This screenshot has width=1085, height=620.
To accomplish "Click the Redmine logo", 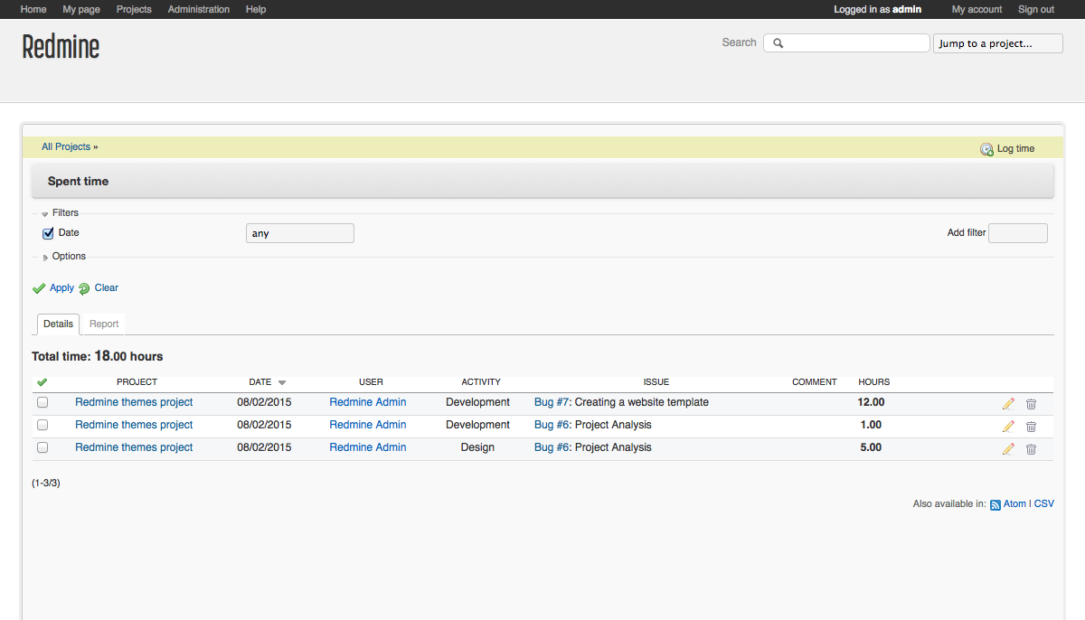I will click(x=61, y=46).
